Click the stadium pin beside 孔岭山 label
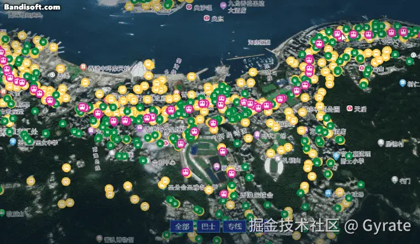The image size is (420, 244). [277, 159]
